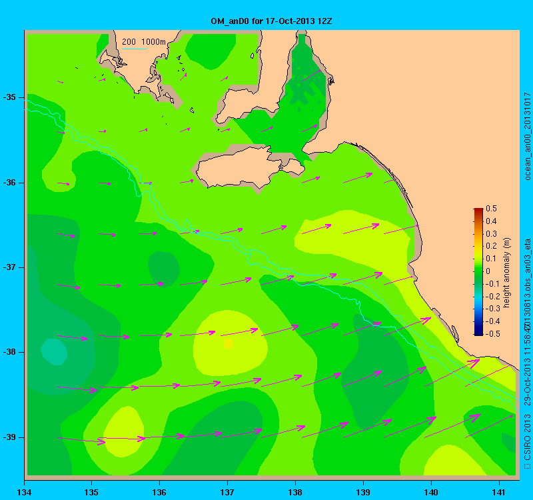This screenshot has width=533, height=500.
Task: Click the -0.4 value on the colorbar
Action: [492, 321]
